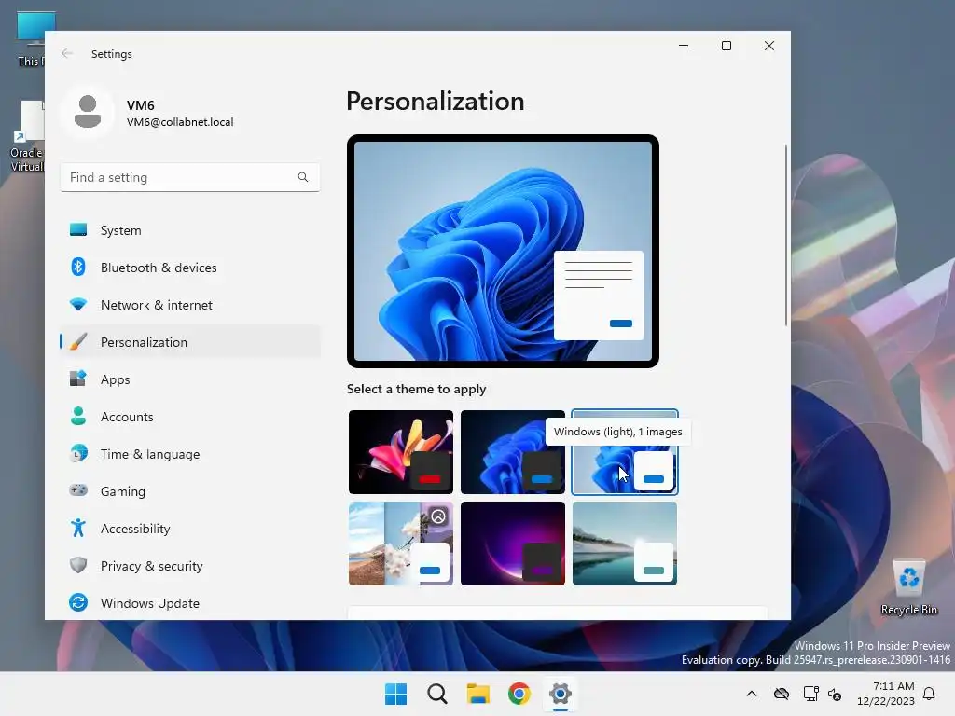Select the Personalization category
The height and width of the screenshot is (716, 955).
(190, 341)
